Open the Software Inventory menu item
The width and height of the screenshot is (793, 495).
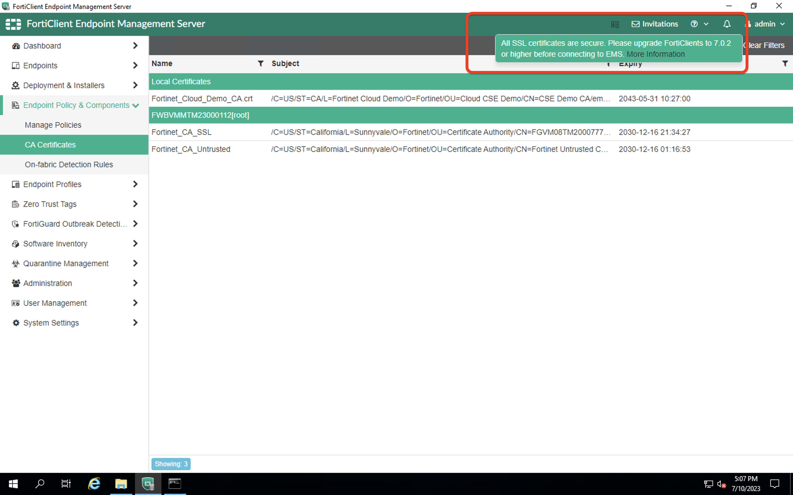(74, 244)
